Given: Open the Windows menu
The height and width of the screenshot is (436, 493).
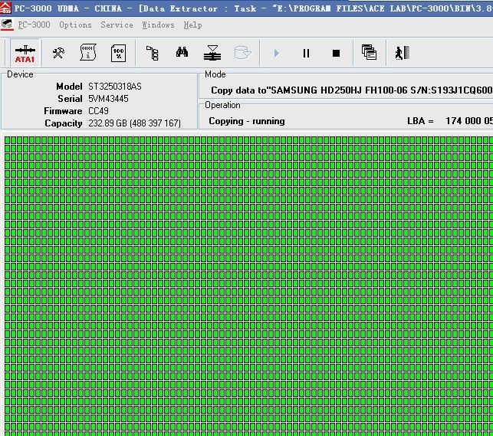Looking at the screenshot, I should (x=158, y=25).
